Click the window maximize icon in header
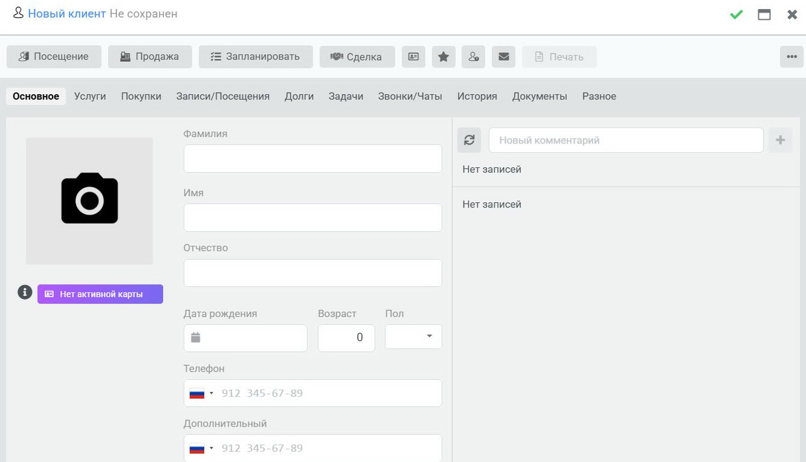 pos(764,14)
